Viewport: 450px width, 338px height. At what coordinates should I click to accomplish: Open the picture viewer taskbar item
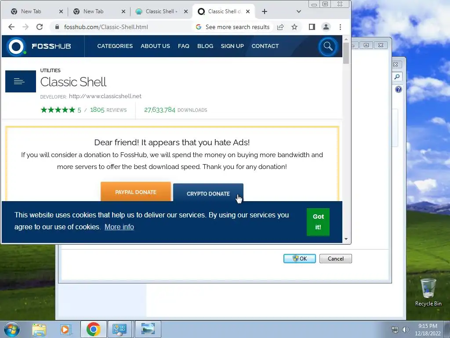click(x=148, y=329)
